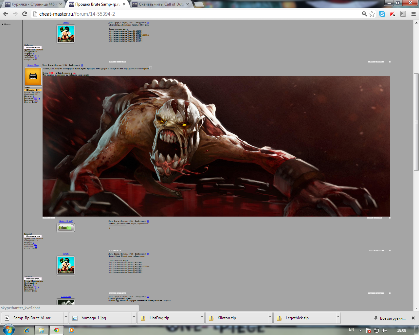Open the Skype extension icon
The height and width of the screenshot is (335, 419).
pos(382,14)
